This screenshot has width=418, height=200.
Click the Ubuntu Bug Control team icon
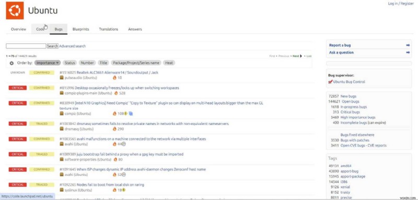tap(330, 82)
